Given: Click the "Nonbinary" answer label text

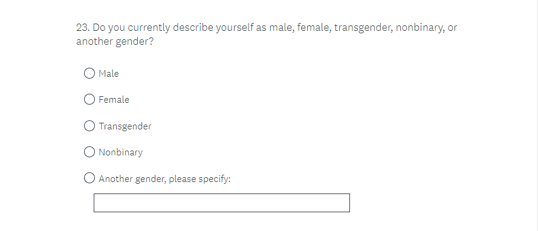Looking at the screenshot, I should pos(120,152).
